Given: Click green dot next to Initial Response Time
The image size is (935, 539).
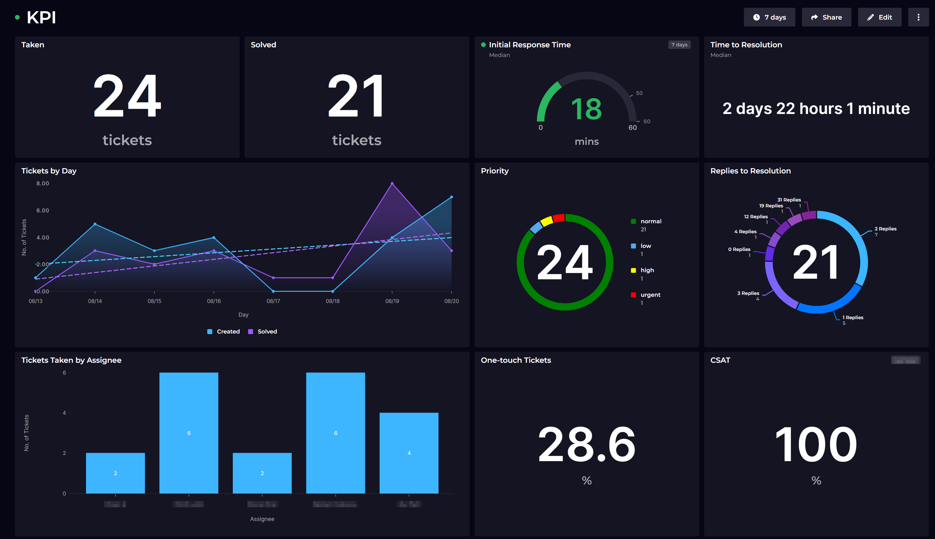Looking at the screenshot, I should point(483,45).
